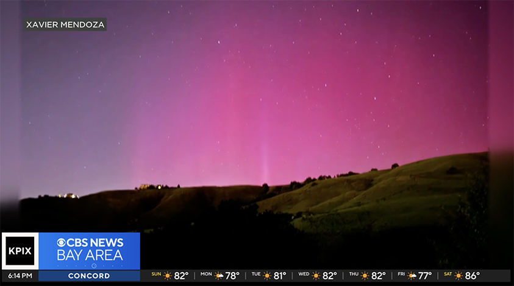
Task: Click the CONCORD location label
Action: point(89,276)
